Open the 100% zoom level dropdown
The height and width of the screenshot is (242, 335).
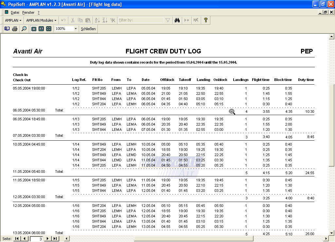click(76, 29)
